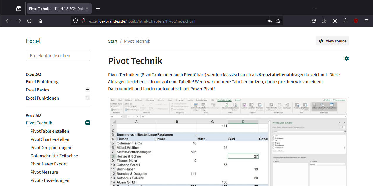Expand the Excel Basics section
The height and width of the screenshot is (186, 373).
(88, 90)
